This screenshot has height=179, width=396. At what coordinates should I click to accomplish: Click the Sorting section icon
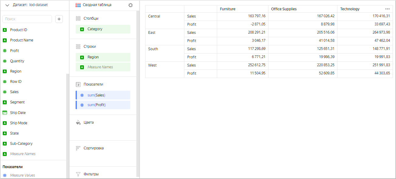click(x=78, y=148)
